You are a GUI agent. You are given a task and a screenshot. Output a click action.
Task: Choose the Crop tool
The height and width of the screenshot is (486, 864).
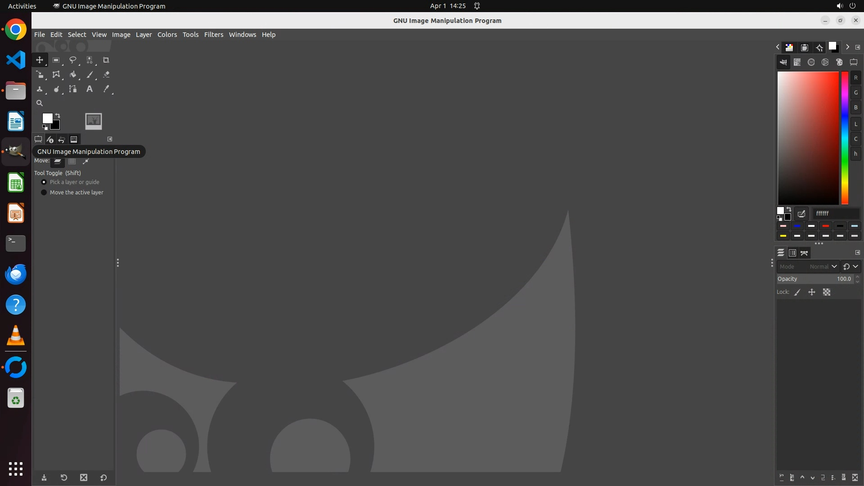[x=106, y=60]
